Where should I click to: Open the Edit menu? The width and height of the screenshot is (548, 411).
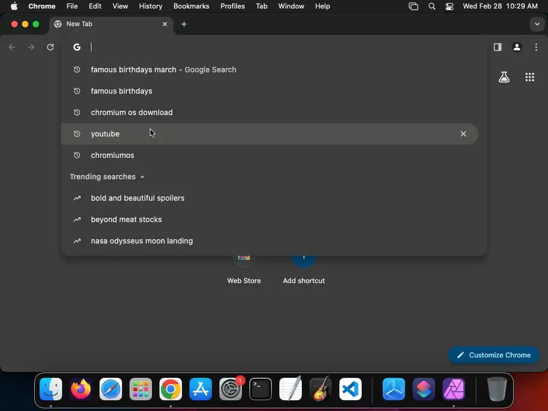[95, 6]
